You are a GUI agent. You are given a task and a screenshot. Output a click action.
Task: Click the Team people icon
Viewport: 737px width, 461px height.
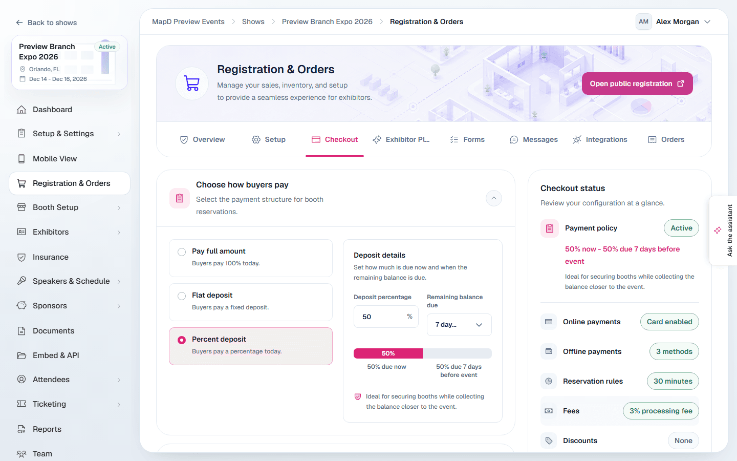(21, 454)
